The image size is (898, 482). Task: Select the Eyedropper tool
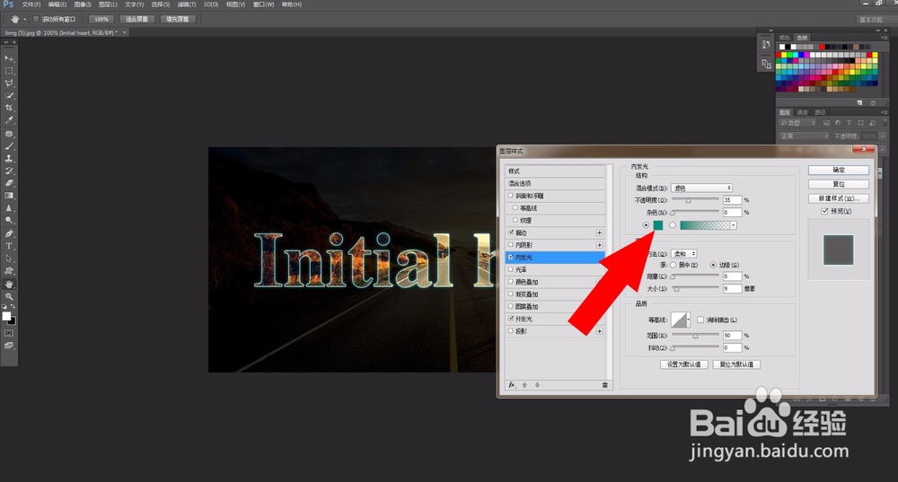pyautogui.click(x=9, y=121)
